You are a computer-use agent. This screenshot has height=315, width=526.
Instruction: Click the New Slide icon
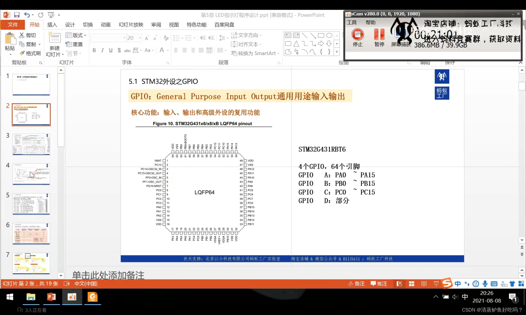[x=55, y=38]
